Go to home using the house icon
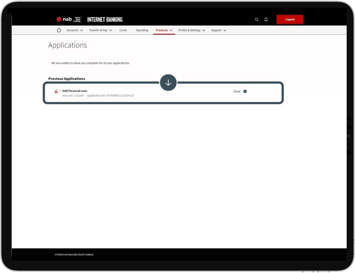This screenshot has height=273, width=355. 59,30
